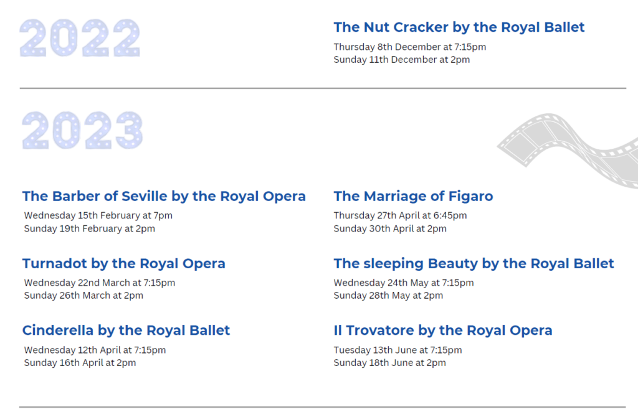Select The Marriage of Figaro title
The height and width of the screenshot is (417, 638).
click(413, 197)
